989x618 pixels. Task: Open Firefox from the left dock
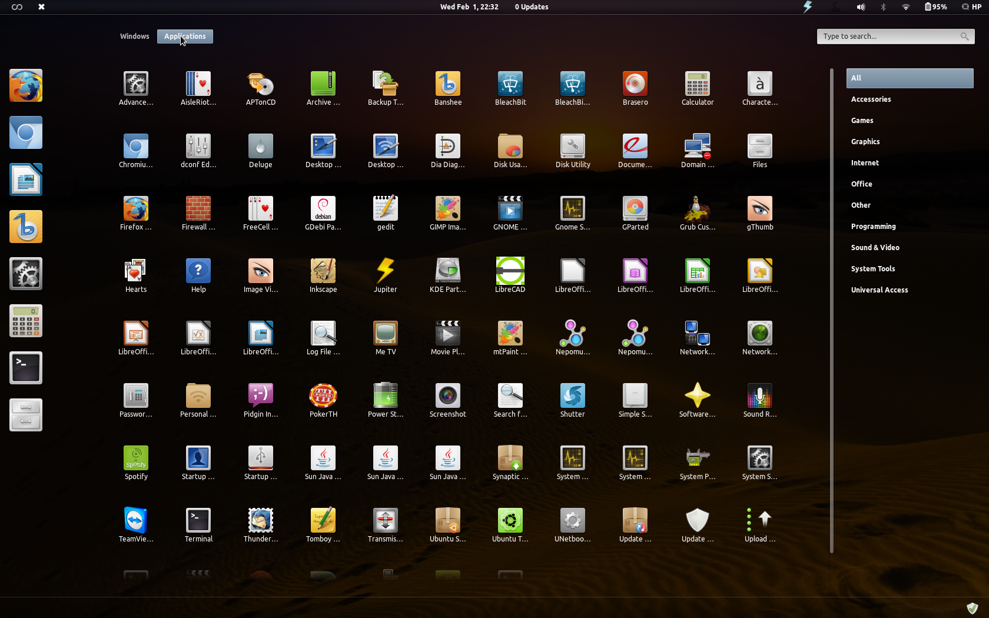[26, 85]
